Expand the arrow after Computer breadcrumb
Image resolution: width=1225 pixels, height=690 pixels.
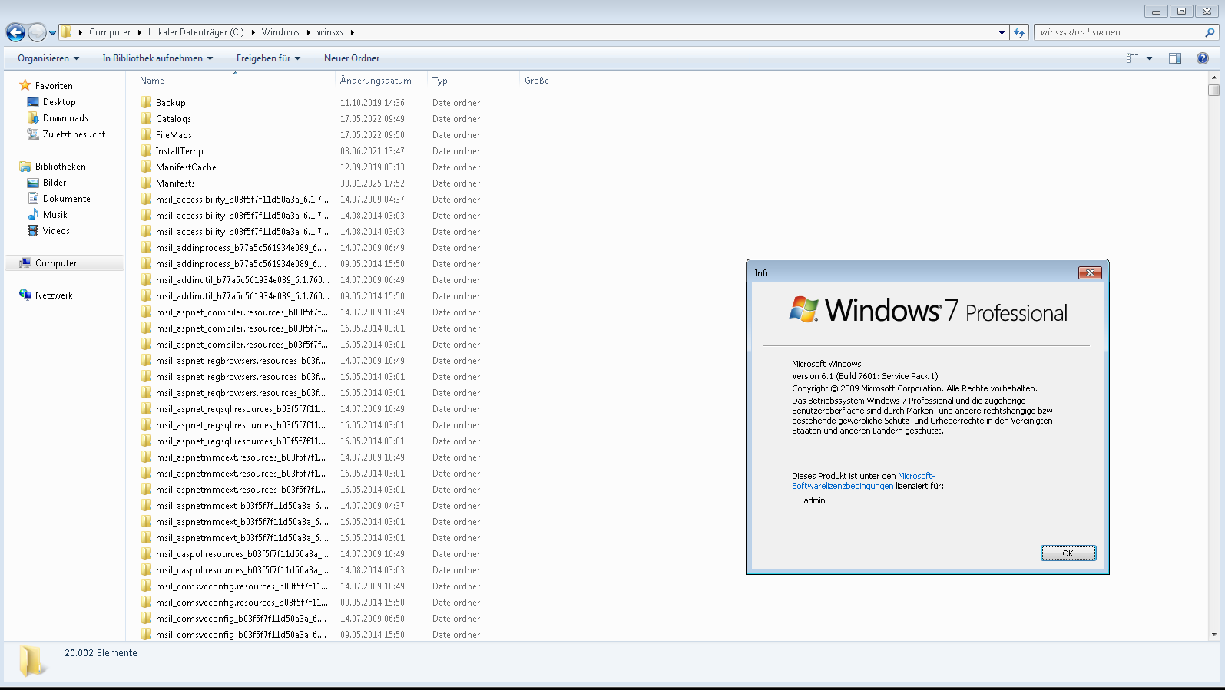point(140,32)
